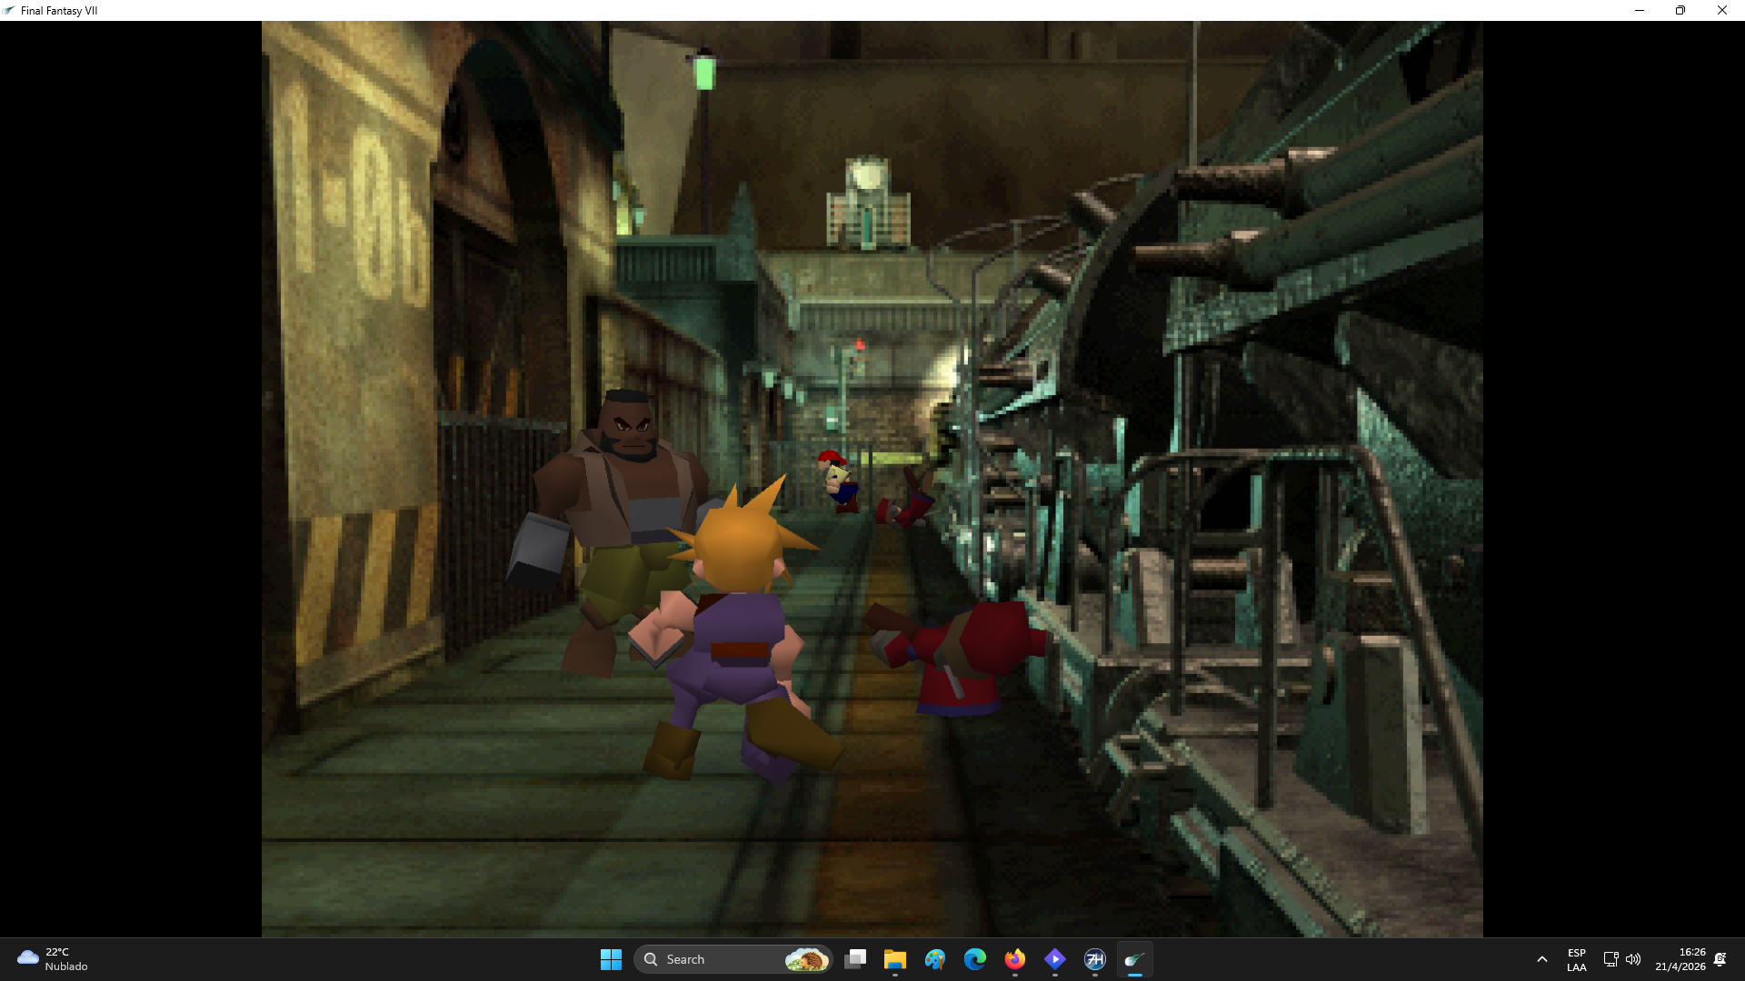
Task: Open the Windows Start menu
Action: [611, 959]
